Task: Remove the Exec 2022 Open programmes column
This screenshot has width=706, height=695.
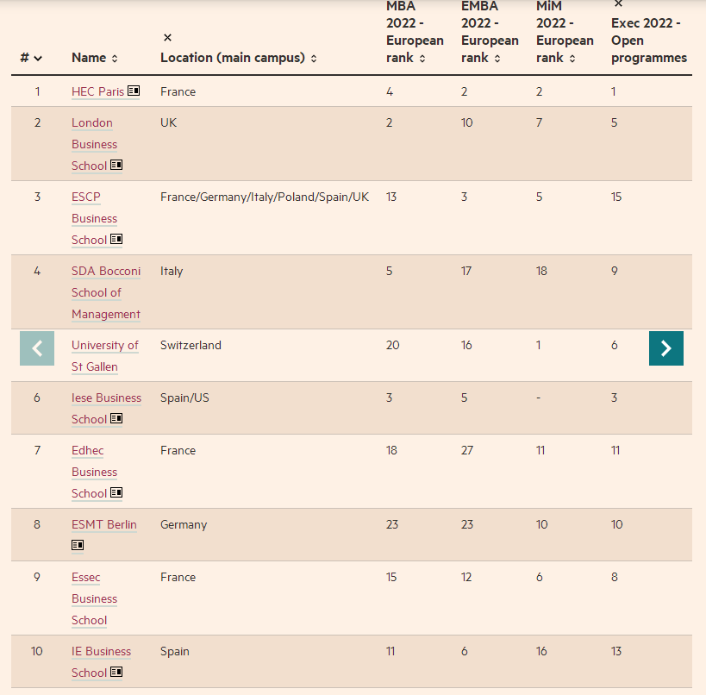Action: click(619, 3)
